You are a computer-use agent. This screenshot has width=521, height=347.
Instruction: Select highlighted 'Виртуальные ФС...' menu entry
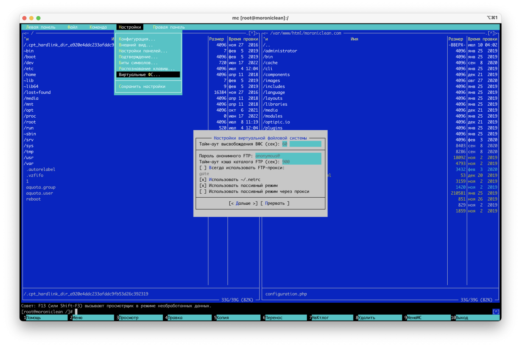[148, 75]
